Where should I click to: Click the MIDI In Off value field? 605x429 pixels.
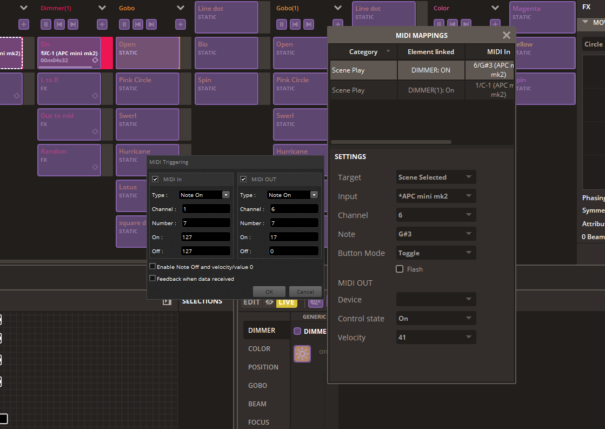tap(205, 251)
